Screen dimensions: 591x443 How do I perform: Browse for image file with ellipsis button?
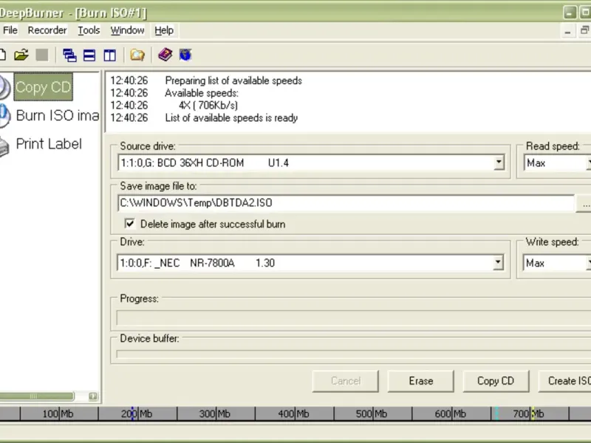click(584, 204)
